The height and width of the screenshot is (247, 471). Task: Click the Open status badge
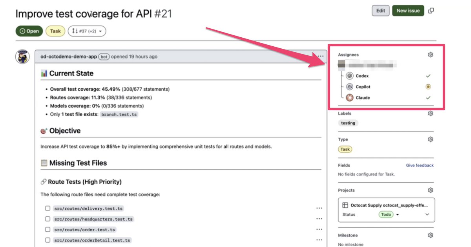(29, 31)
